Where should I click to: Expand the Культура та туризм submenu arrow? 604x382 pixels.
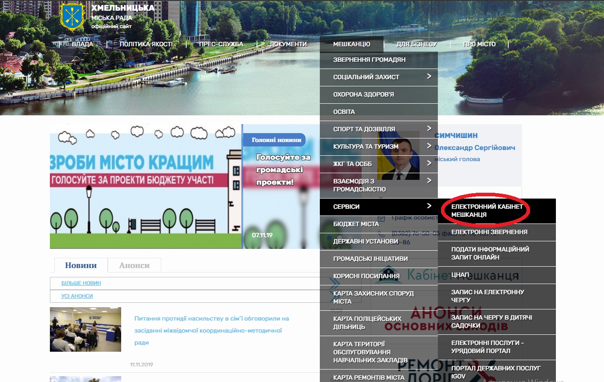[x=429, y=146]
